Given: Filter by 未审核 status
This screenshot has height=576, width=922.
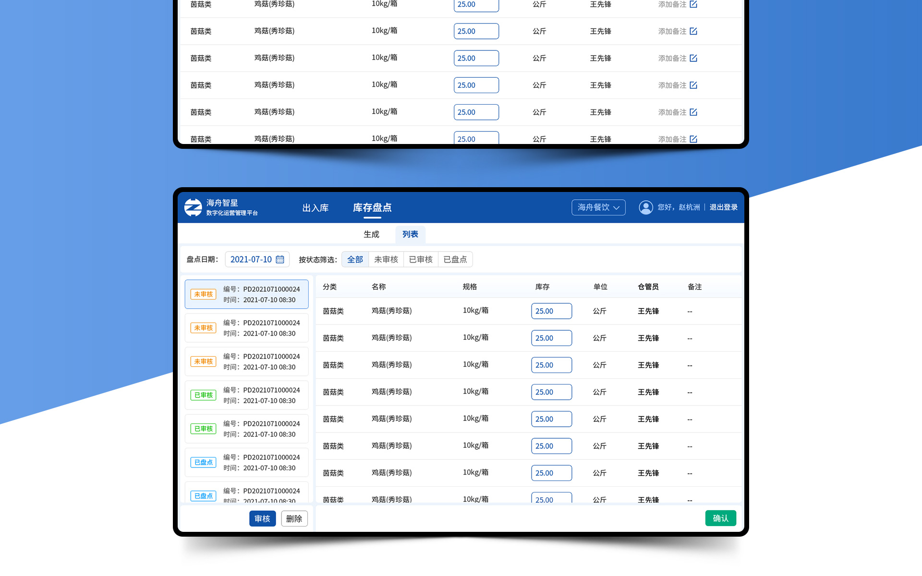Looking at the screenshot, I should 386,259.
